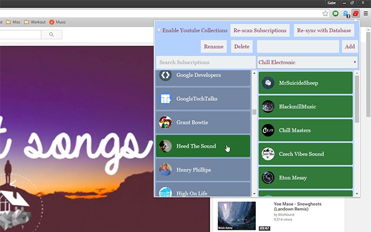Select Grant Bowtie subscription text
Image resolution: width=371 pixels, height=232 pixels.
click(x=192, y=122)
